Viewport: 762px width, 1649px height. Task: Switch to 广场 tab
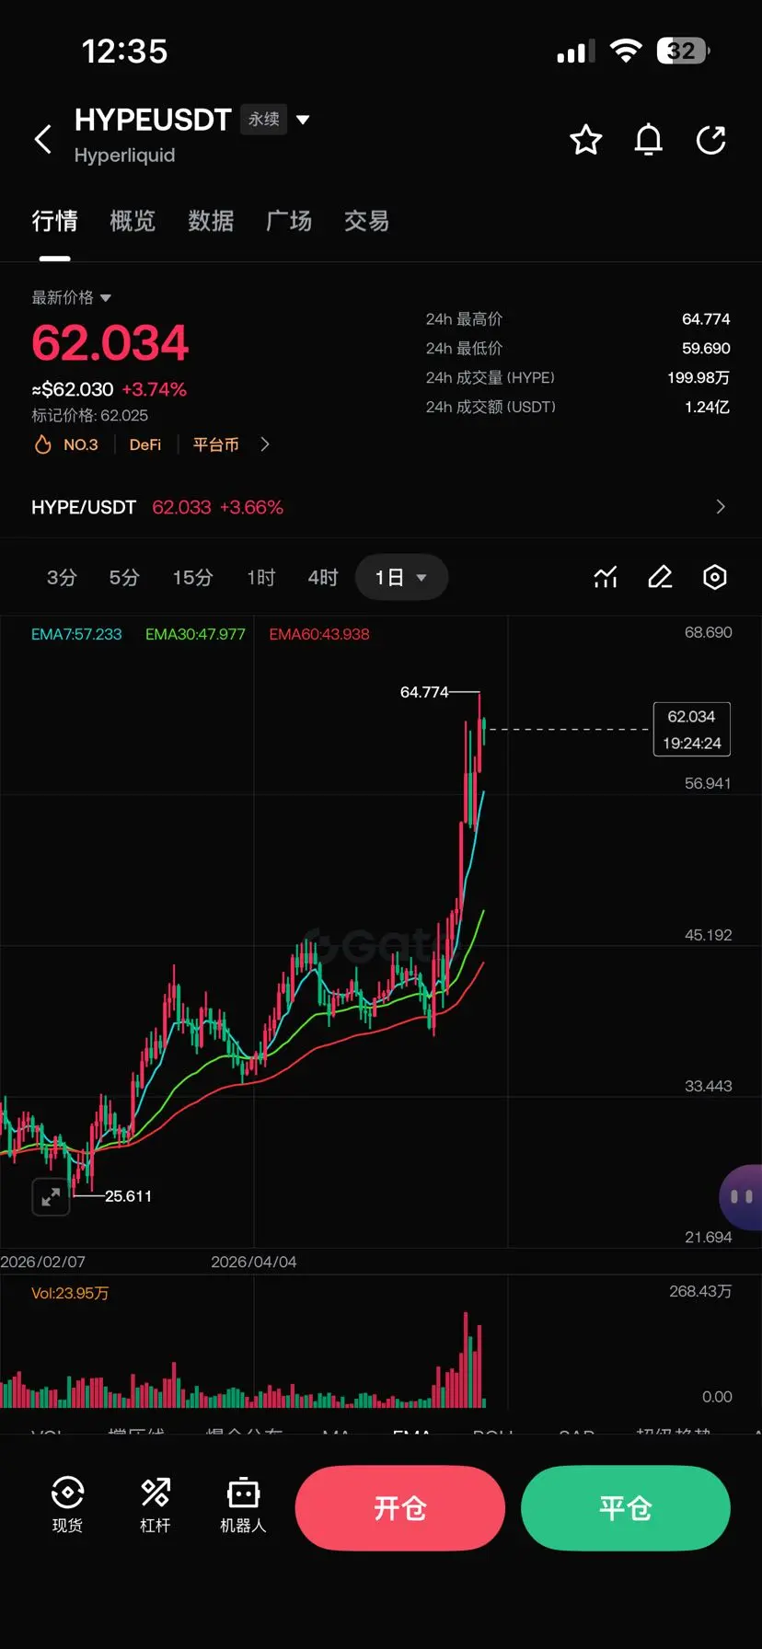289,221
